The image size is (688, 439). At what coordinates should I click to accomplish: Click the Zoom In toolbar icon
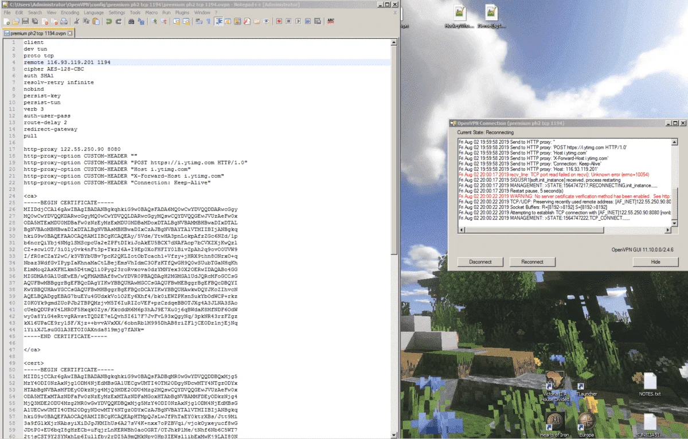[x=154, y=21]
